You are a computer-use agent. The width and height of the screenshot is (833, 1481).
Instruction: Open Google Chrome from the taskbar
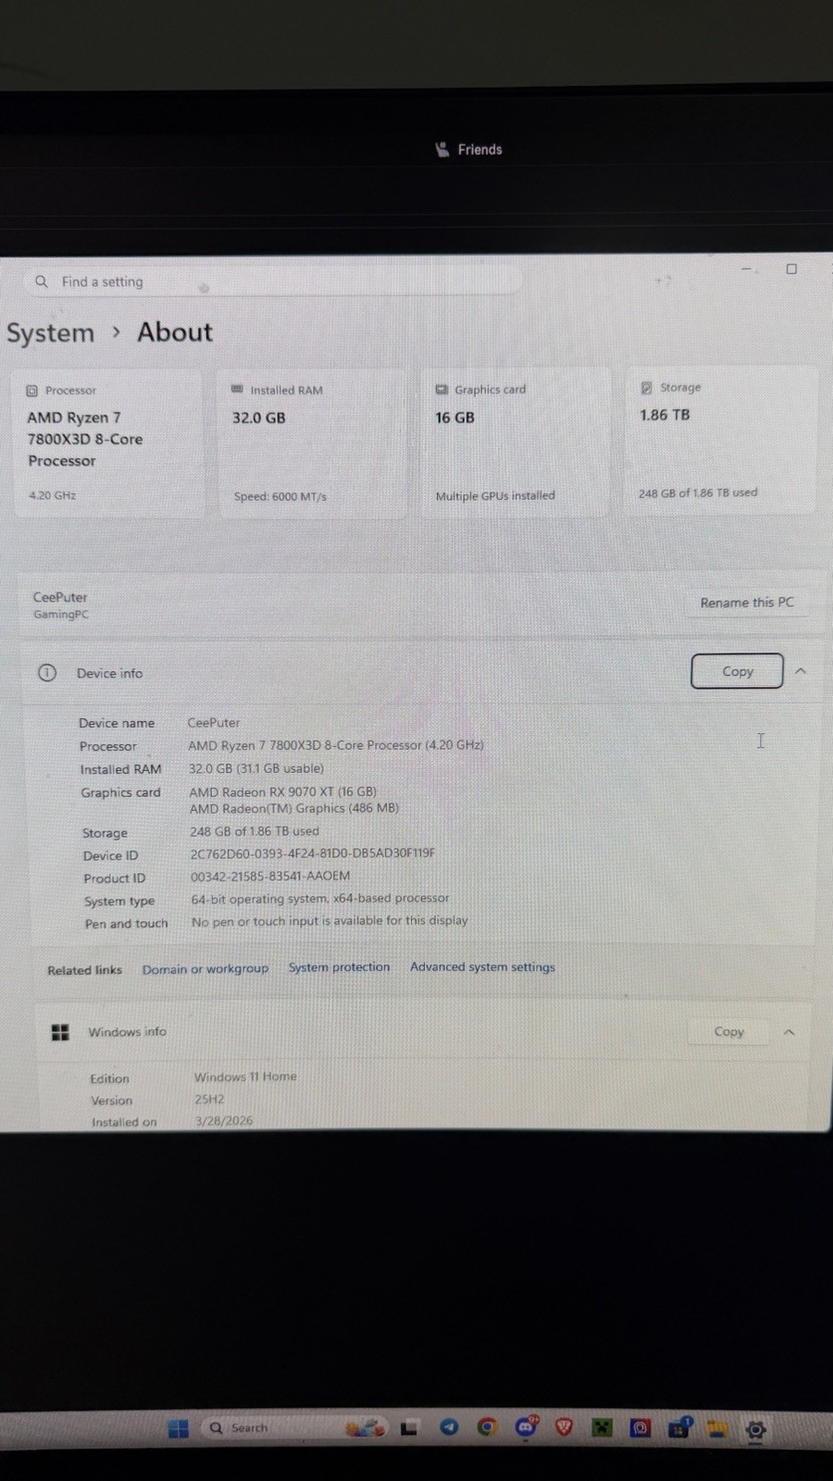click(x=487, y=1427)
